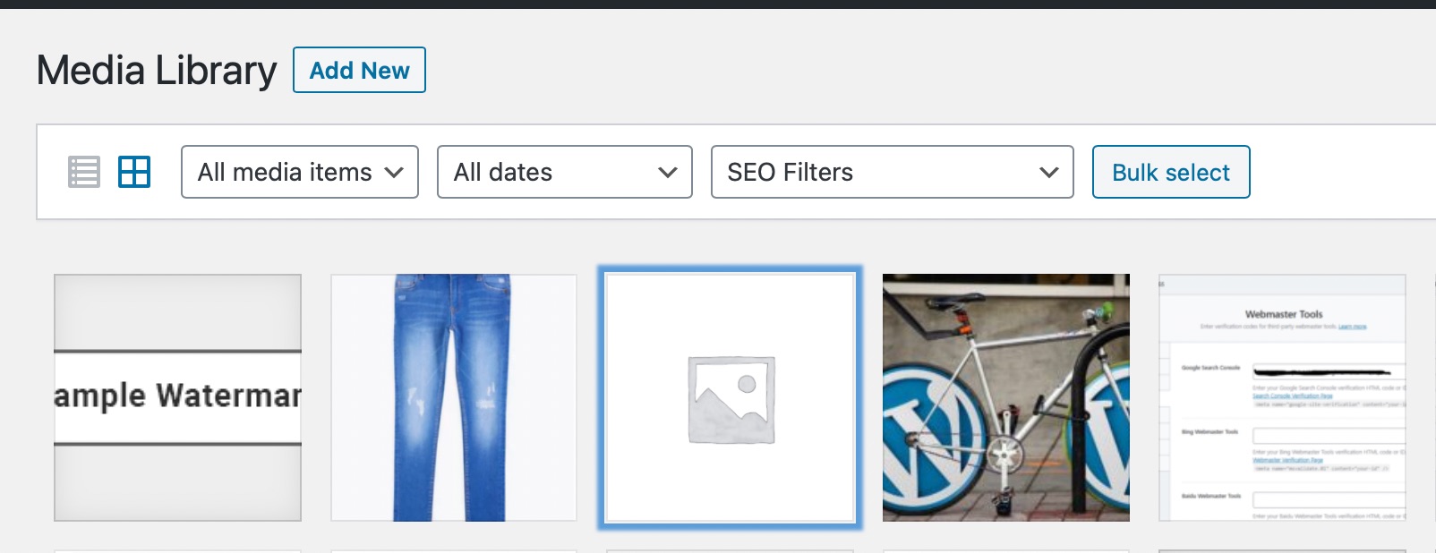
Task: Select the blue jeans image thumbnail
Action: [x=454, y=397]
